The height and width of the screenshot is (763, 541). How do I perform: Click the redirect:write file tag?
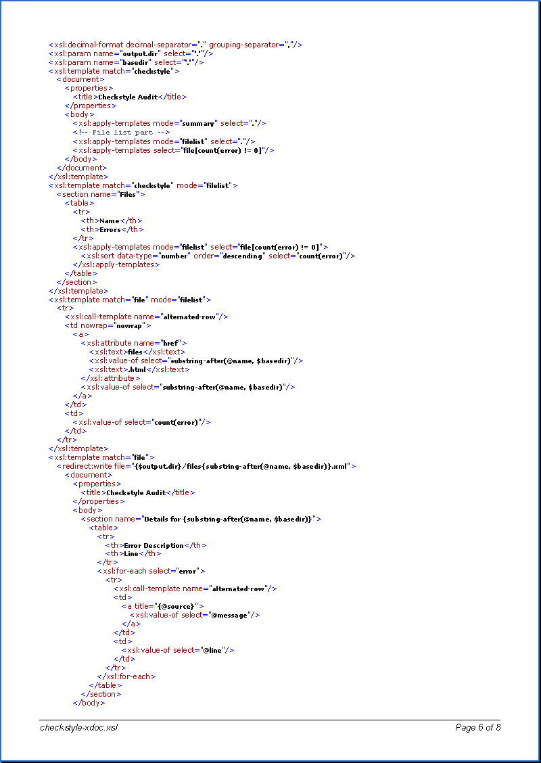[206, 466]
